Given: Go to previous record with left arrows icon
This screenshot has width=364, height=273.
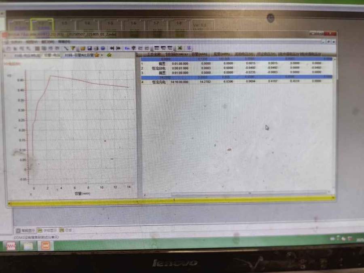Looking at the screenshot, I should coord(112,48).
